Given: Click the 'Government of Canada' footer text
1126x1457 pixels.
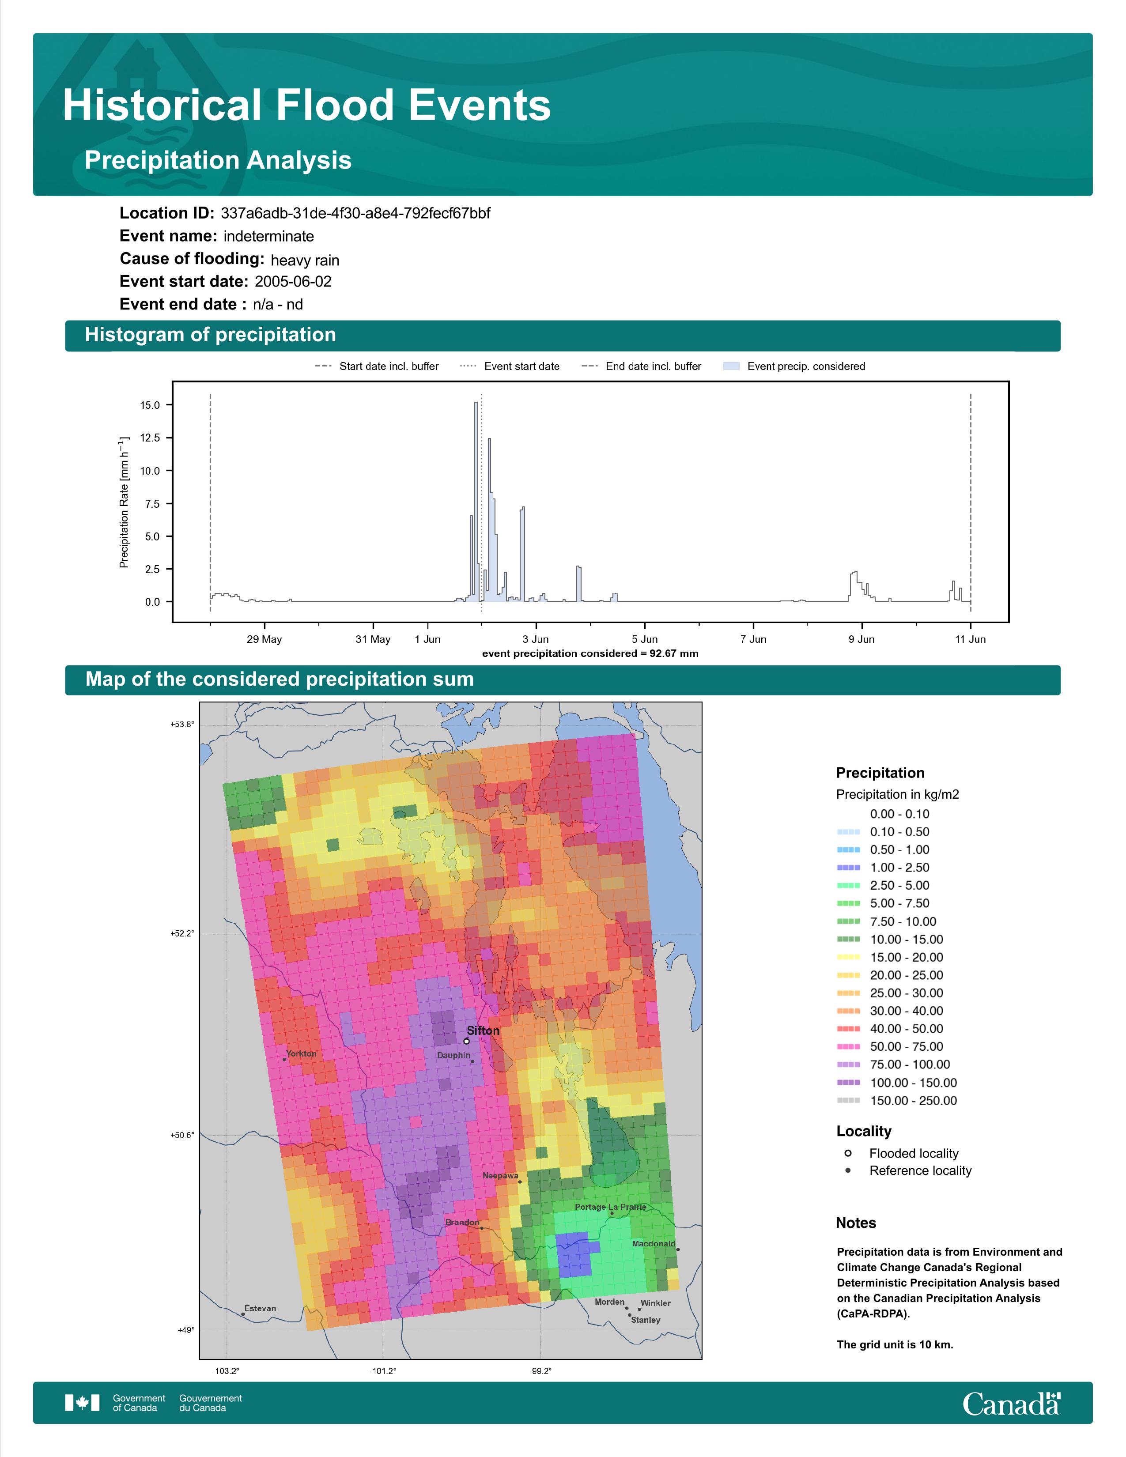Looking at the screenshot, I should point(139,1403).
